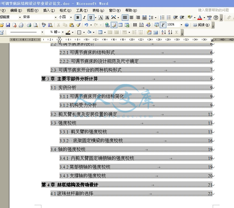Image resolution: width=234 pixels, height=208 pixels.
Task: Click enclosed characters icon
Action: point(216,18)
